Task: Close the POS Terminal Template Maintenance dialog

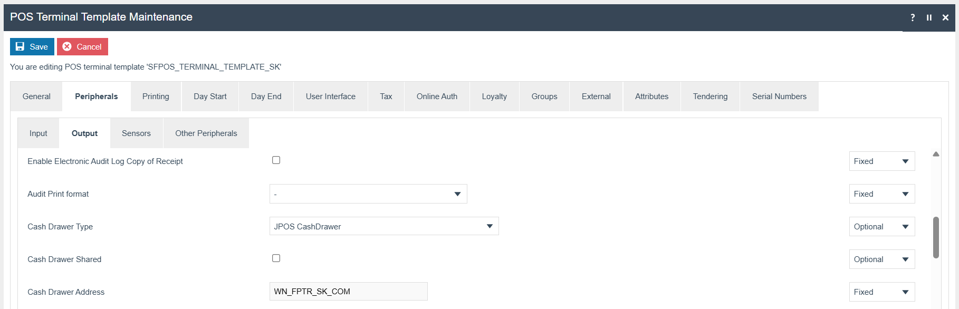Action: coord(945,17)
